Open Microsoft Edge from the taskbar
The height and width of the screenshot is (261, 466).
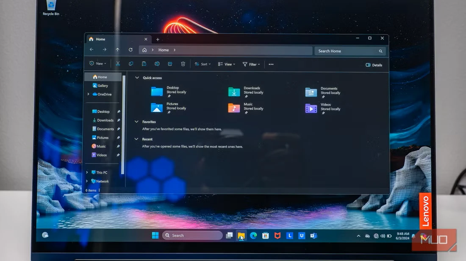pyautogui.click(x=253, y=236)
